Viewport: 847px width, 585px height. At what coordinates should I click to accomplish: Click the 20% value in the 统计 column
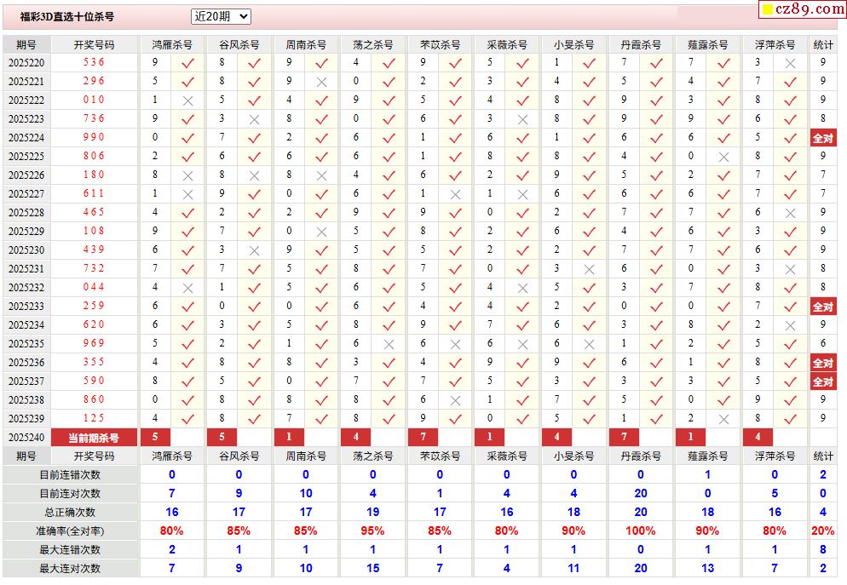822,531
